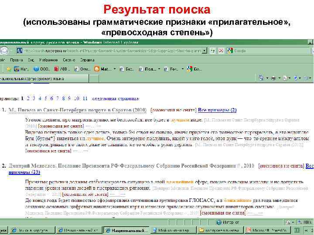Image resolution: width=314 pixels, height=235 pixels.
Task: Click the browser back navigation button
Action: 3,51
